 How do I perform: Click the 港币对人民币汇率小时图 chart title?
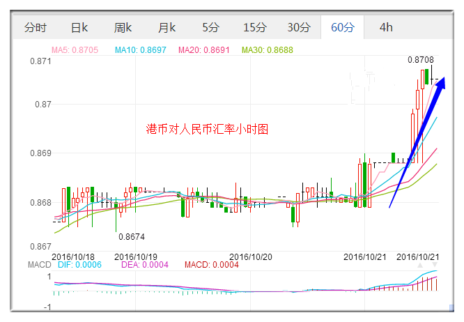pyautogui.click(x=207, y=130)
